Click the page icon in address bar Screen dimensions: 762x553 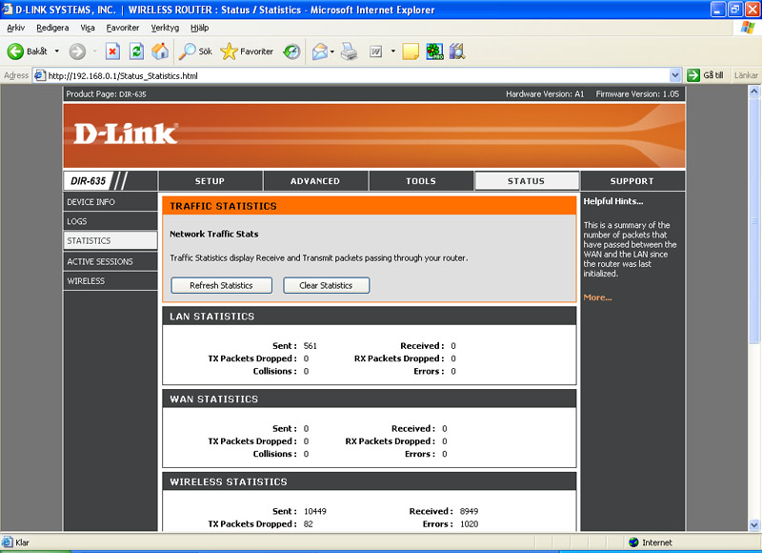click(x=40, y=75)
